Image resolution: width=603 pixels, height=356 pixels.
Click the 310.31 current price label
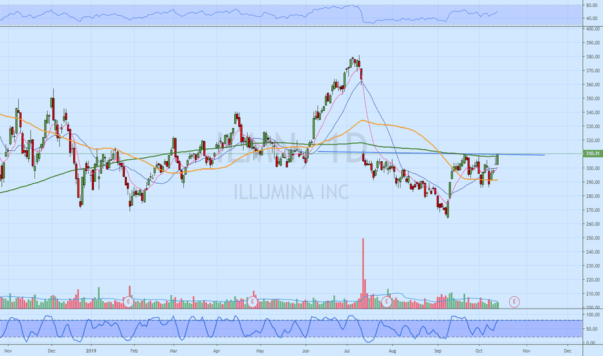[x=592, y=153]
